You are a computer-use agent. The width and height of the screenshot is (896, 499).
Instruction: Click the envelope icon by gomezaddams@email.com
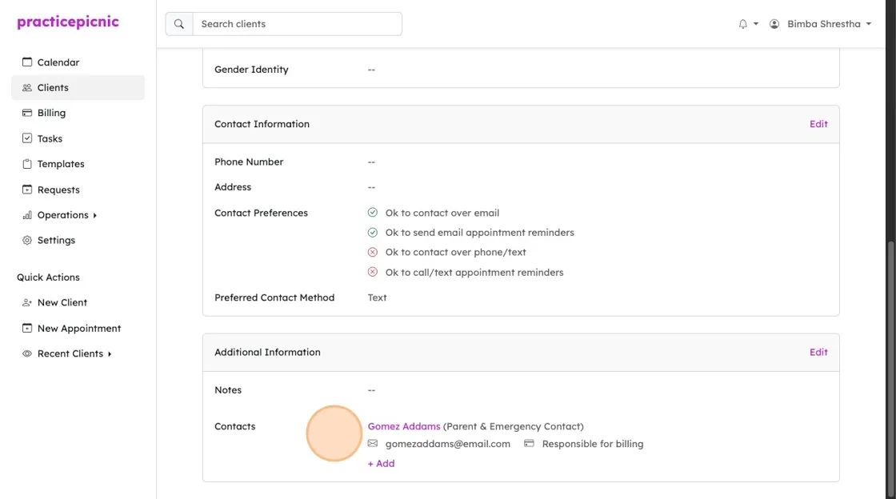[373, 443]
